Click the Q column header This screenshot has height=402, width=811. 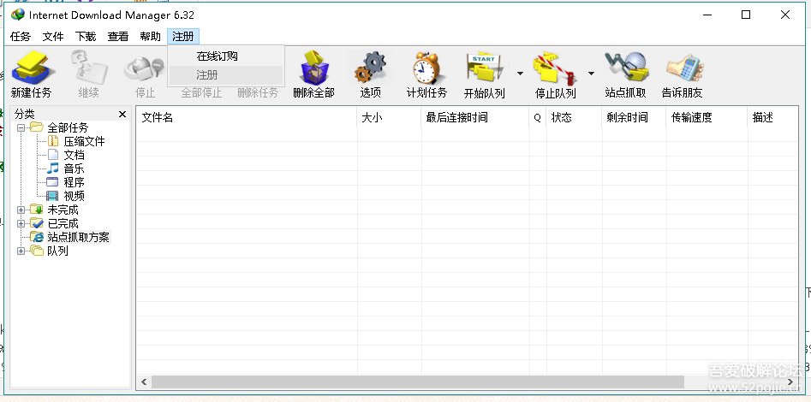[538, 118]
